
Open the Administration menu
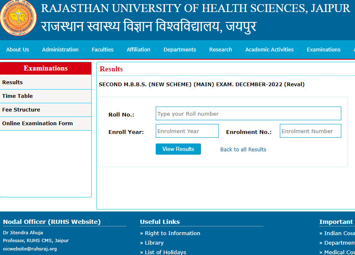pyautogui.click(x=60, y=49)
